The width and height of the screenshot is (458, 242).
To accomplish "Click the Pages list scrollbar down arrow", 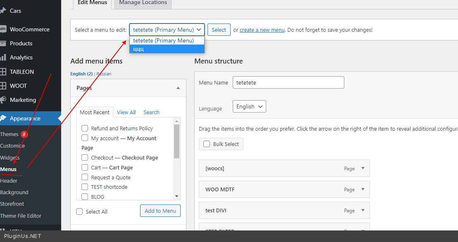I will (177, 197).
